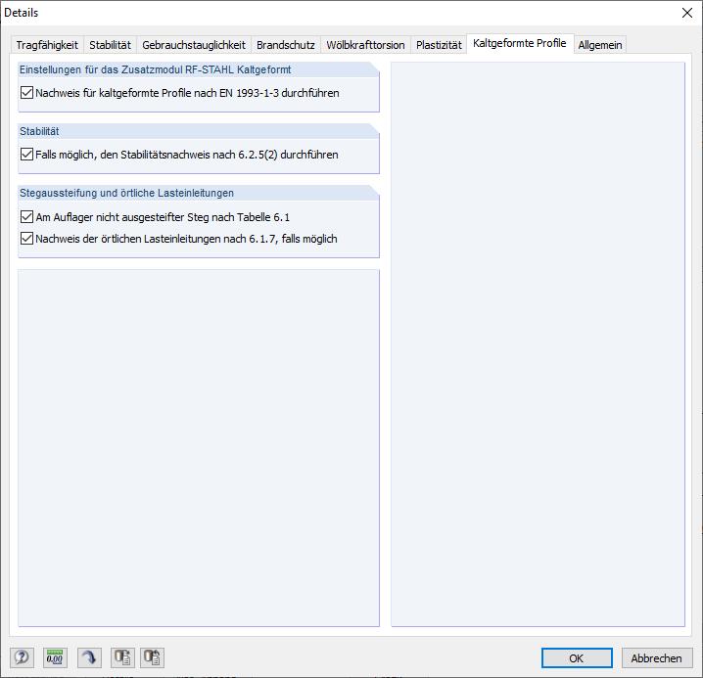Switch to the Tragfähigkeit tab

[47, 45]
